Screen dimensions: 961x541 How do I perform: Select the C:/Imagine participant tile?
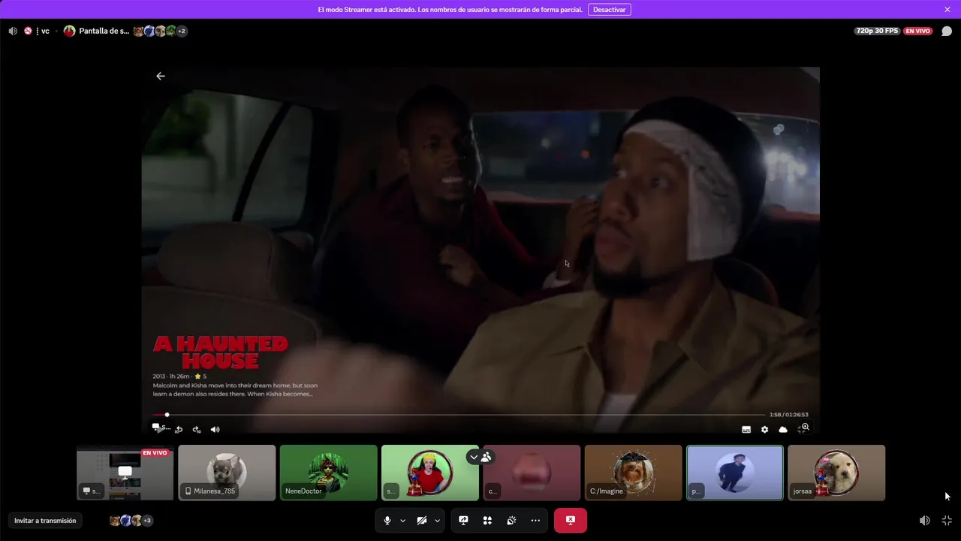point(633,473)
